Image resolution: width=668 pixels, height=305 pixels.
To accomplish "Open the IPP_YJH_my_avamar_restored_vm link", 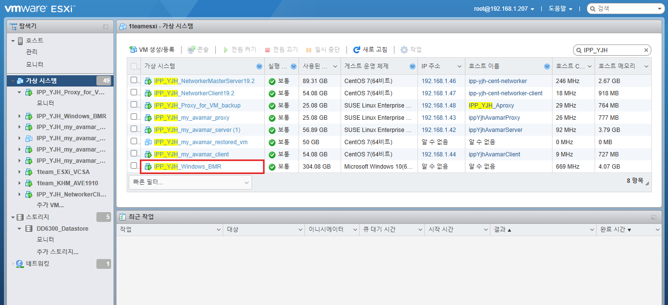I will [201, 142].
